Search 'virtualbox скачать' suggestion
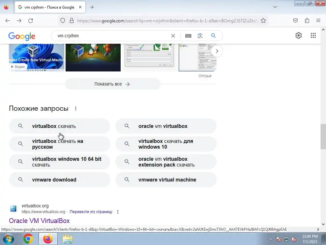The image size is (326, 245). click(60, 126)
